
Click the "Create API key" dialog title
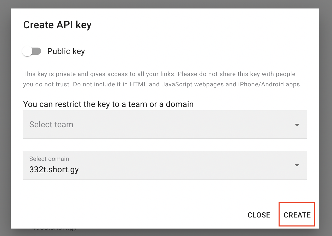pos(57,25)
